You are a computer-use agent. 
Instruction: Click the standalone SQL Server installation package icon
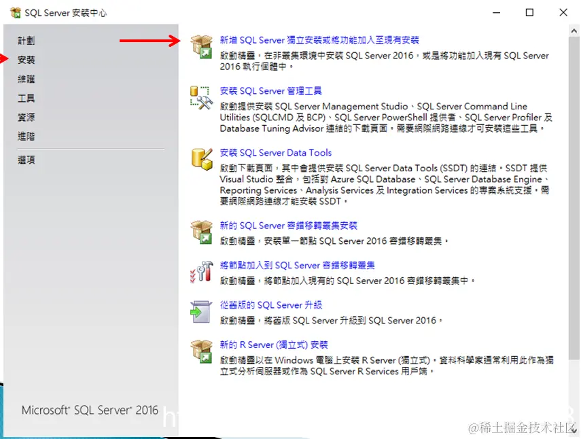click(201, 47)
